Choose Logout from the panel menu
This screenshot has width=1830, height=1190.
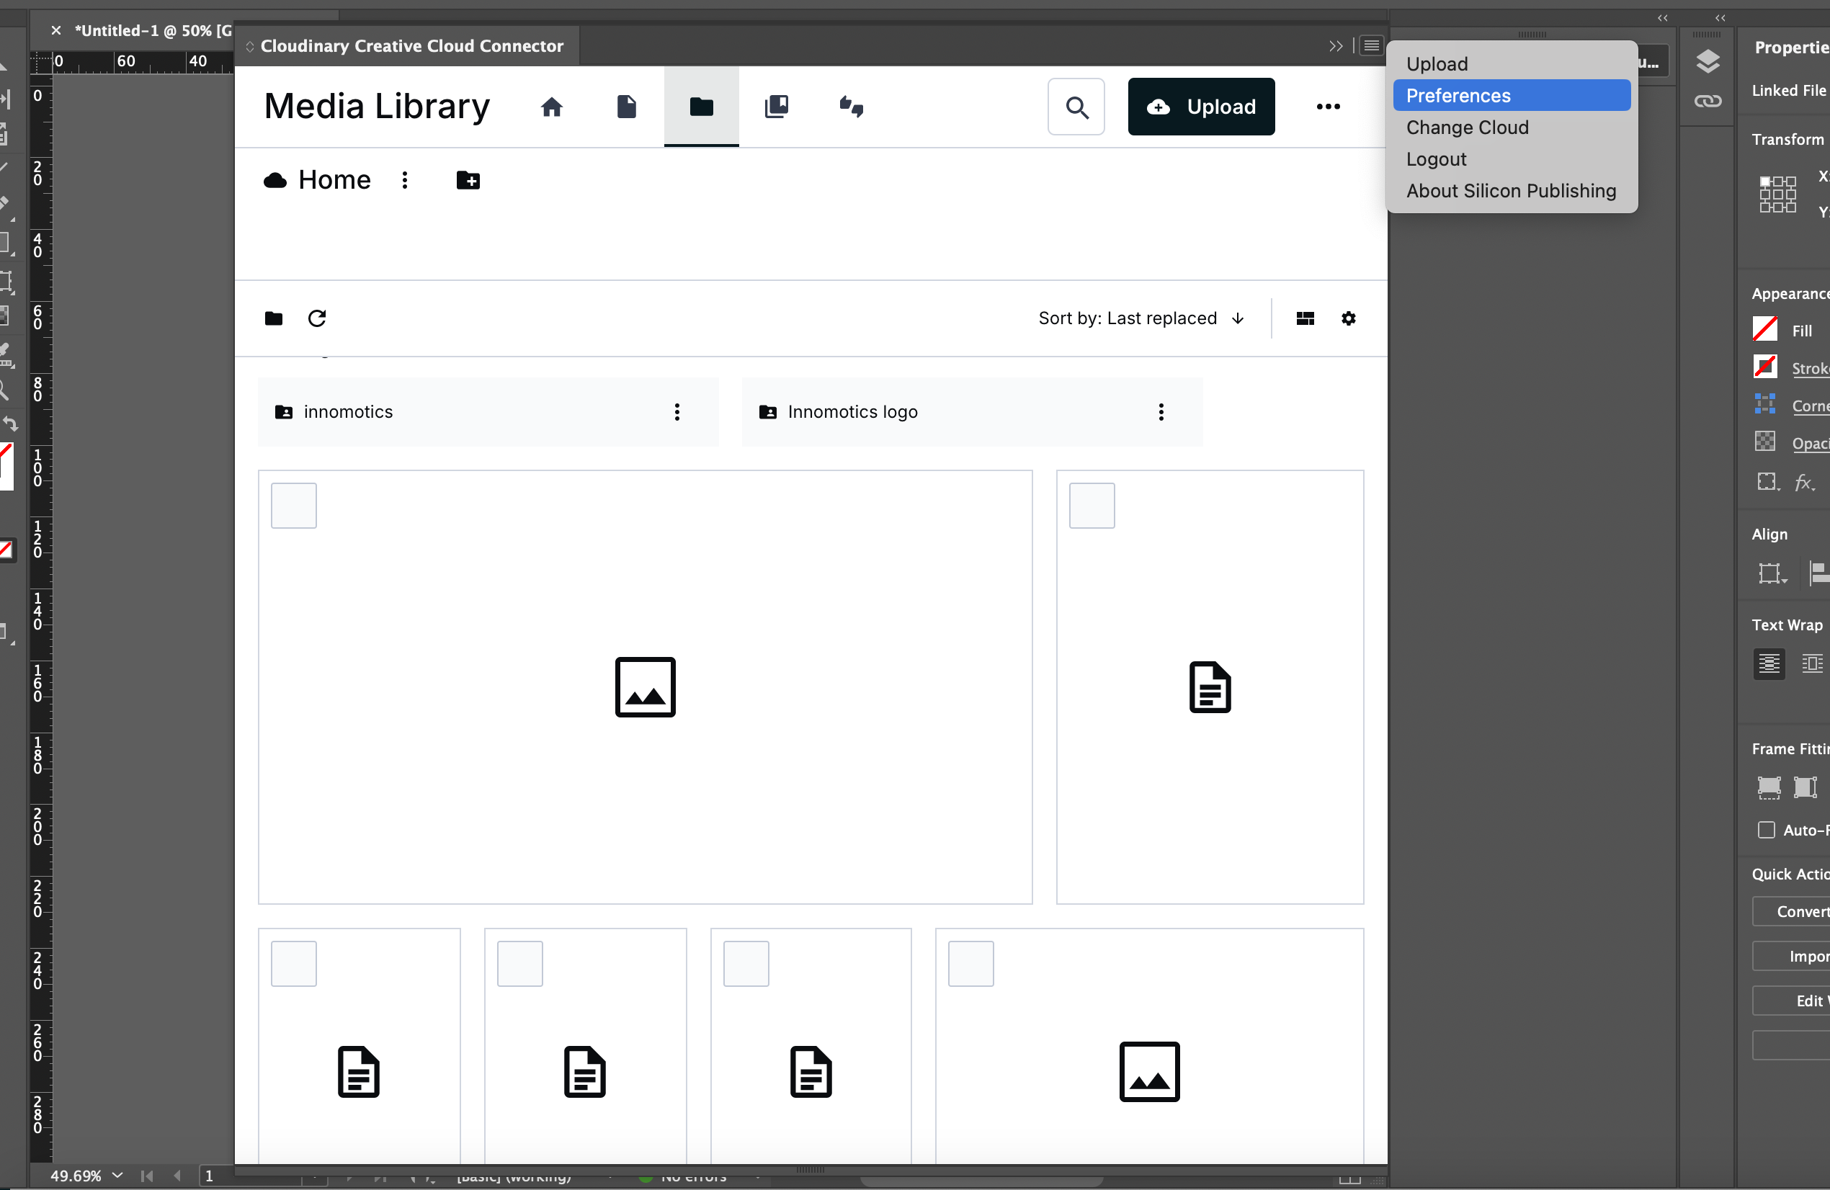pyautogui.click(x=1512, y=158)
